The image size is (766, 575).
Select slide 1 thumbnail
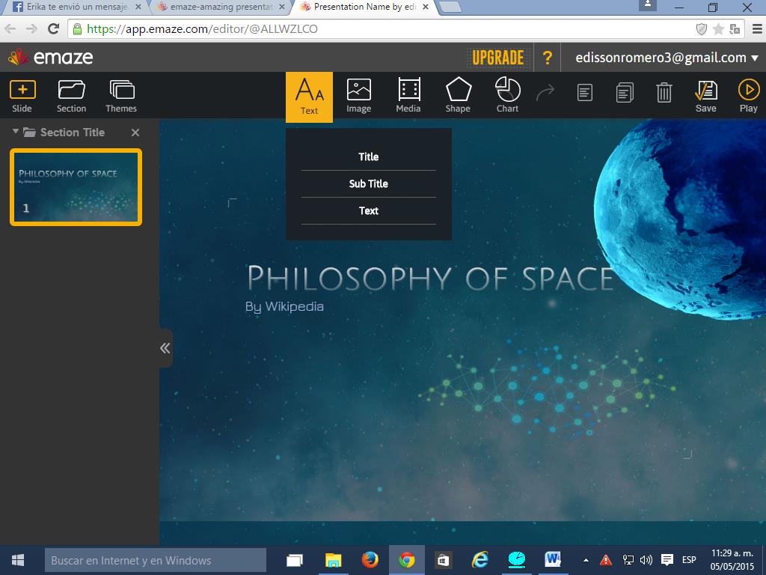coord(76,187)
